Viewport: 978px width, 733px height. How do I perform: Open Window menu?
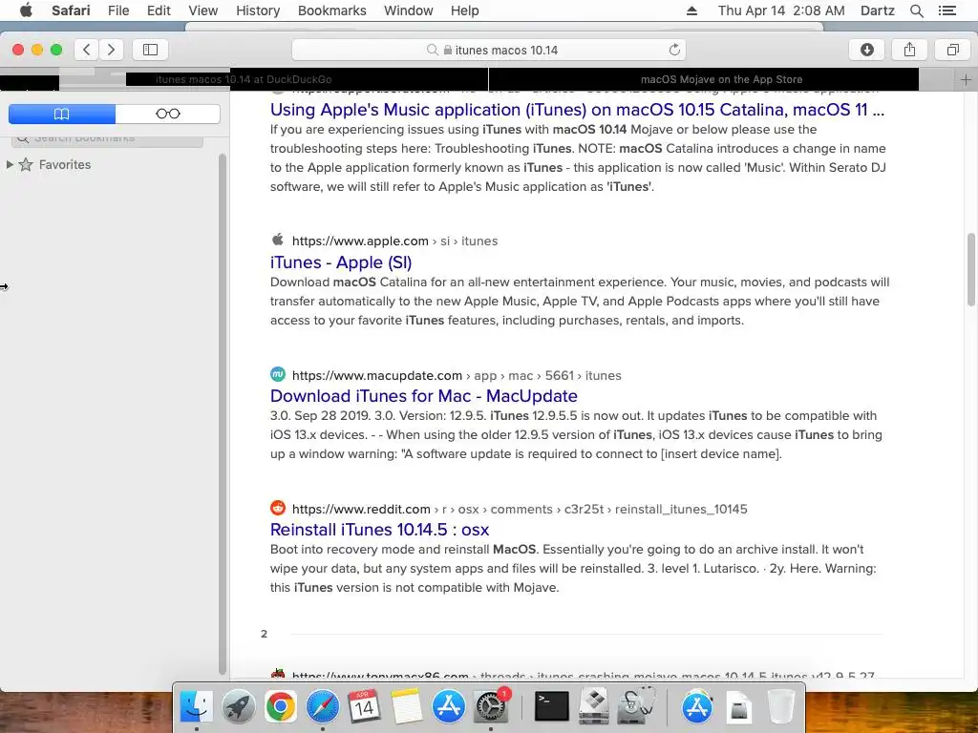tap(409, 10)
